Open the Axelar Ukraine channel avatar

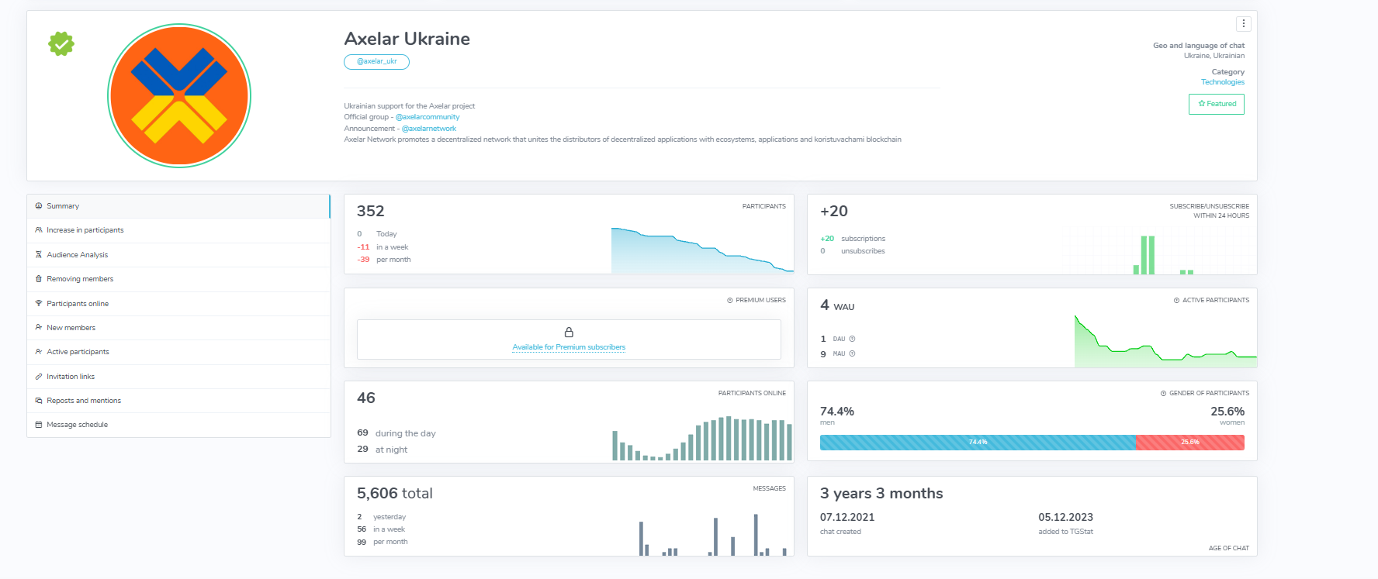[x=179, y=95]
